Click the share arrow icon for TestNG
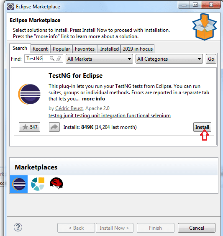This screenshot has height=236, width=223. [x=54, y=127]
